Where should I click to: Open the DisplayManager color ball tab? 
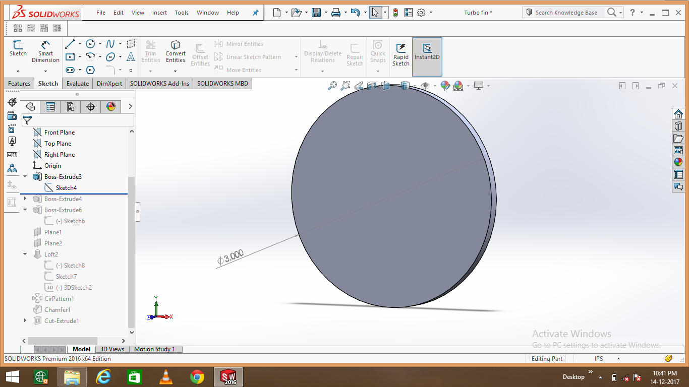tap(111, 106)
